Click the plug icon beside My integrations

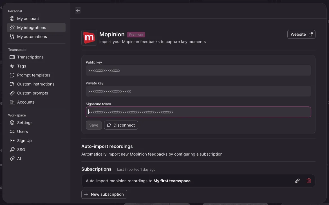click(12, 28)
